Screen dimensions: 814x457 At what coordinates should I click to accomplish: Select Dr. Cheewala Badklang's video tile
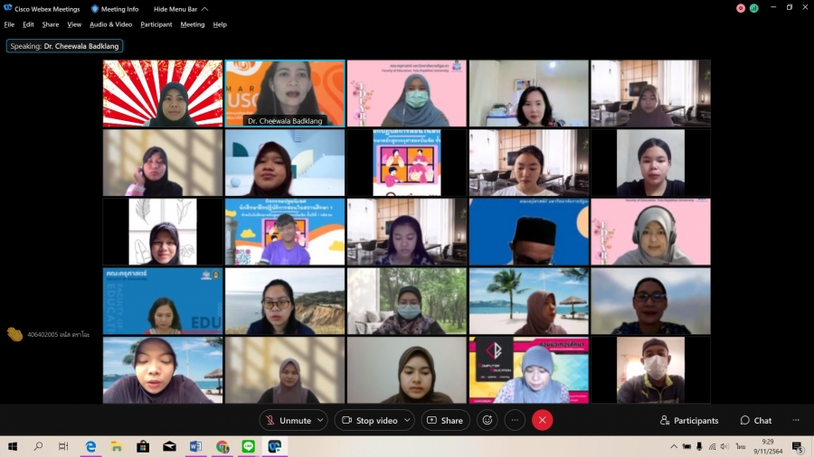tap(284, 93)
